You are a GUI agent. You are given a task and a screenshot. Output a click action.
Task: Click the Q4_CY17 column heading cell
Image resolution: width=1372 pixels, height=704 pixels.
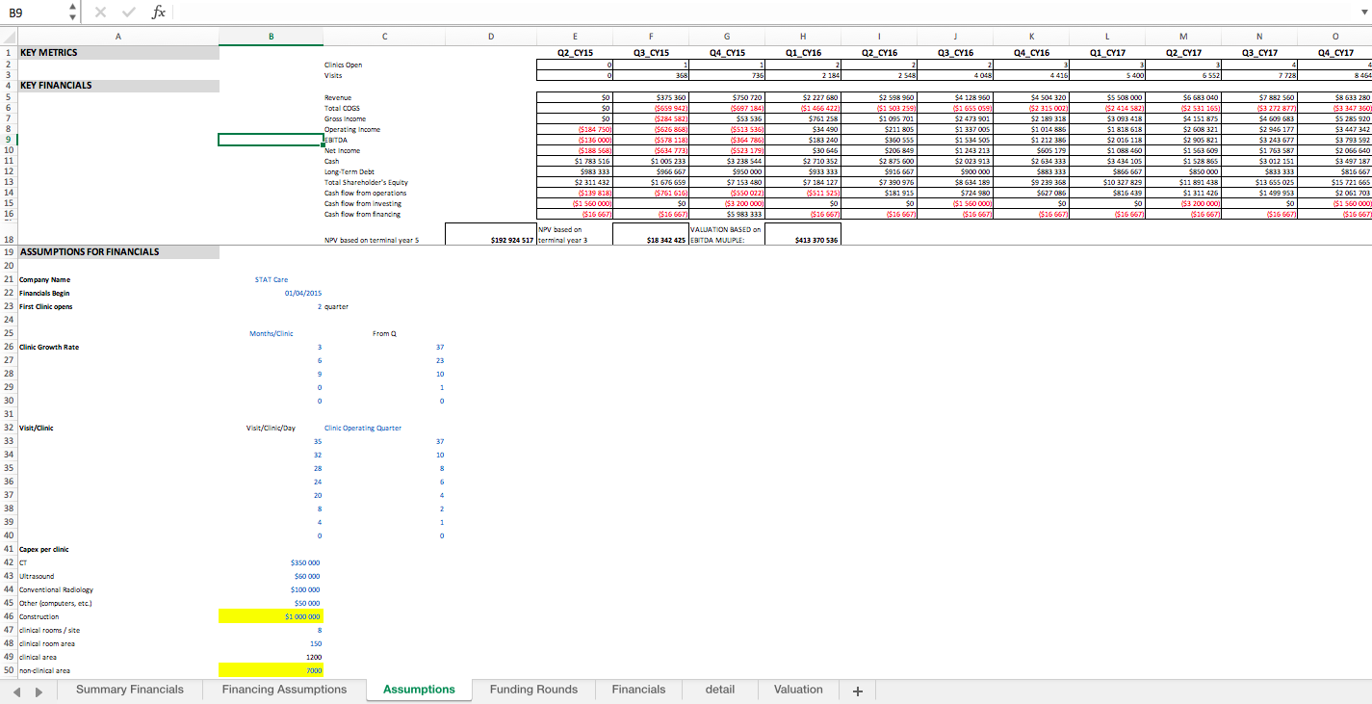tap(1333, 52)
